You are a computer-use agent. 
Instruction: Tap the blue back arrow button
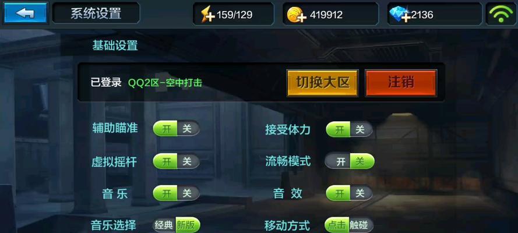(x=26, y=13)
